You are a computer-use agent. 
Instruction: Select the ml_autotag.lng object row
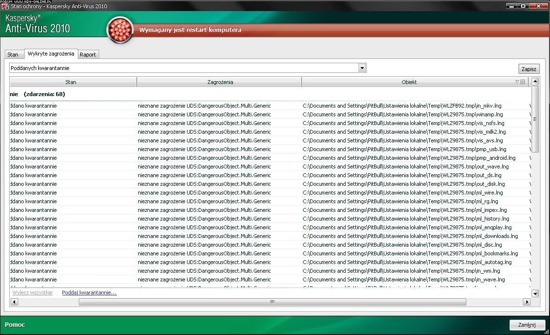click(270, 262)
